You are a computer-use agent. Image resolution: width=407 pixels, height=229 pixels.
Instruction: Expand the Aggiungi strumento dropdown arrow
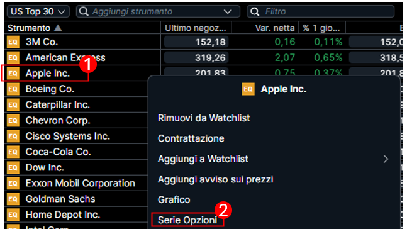coord(228,12)
